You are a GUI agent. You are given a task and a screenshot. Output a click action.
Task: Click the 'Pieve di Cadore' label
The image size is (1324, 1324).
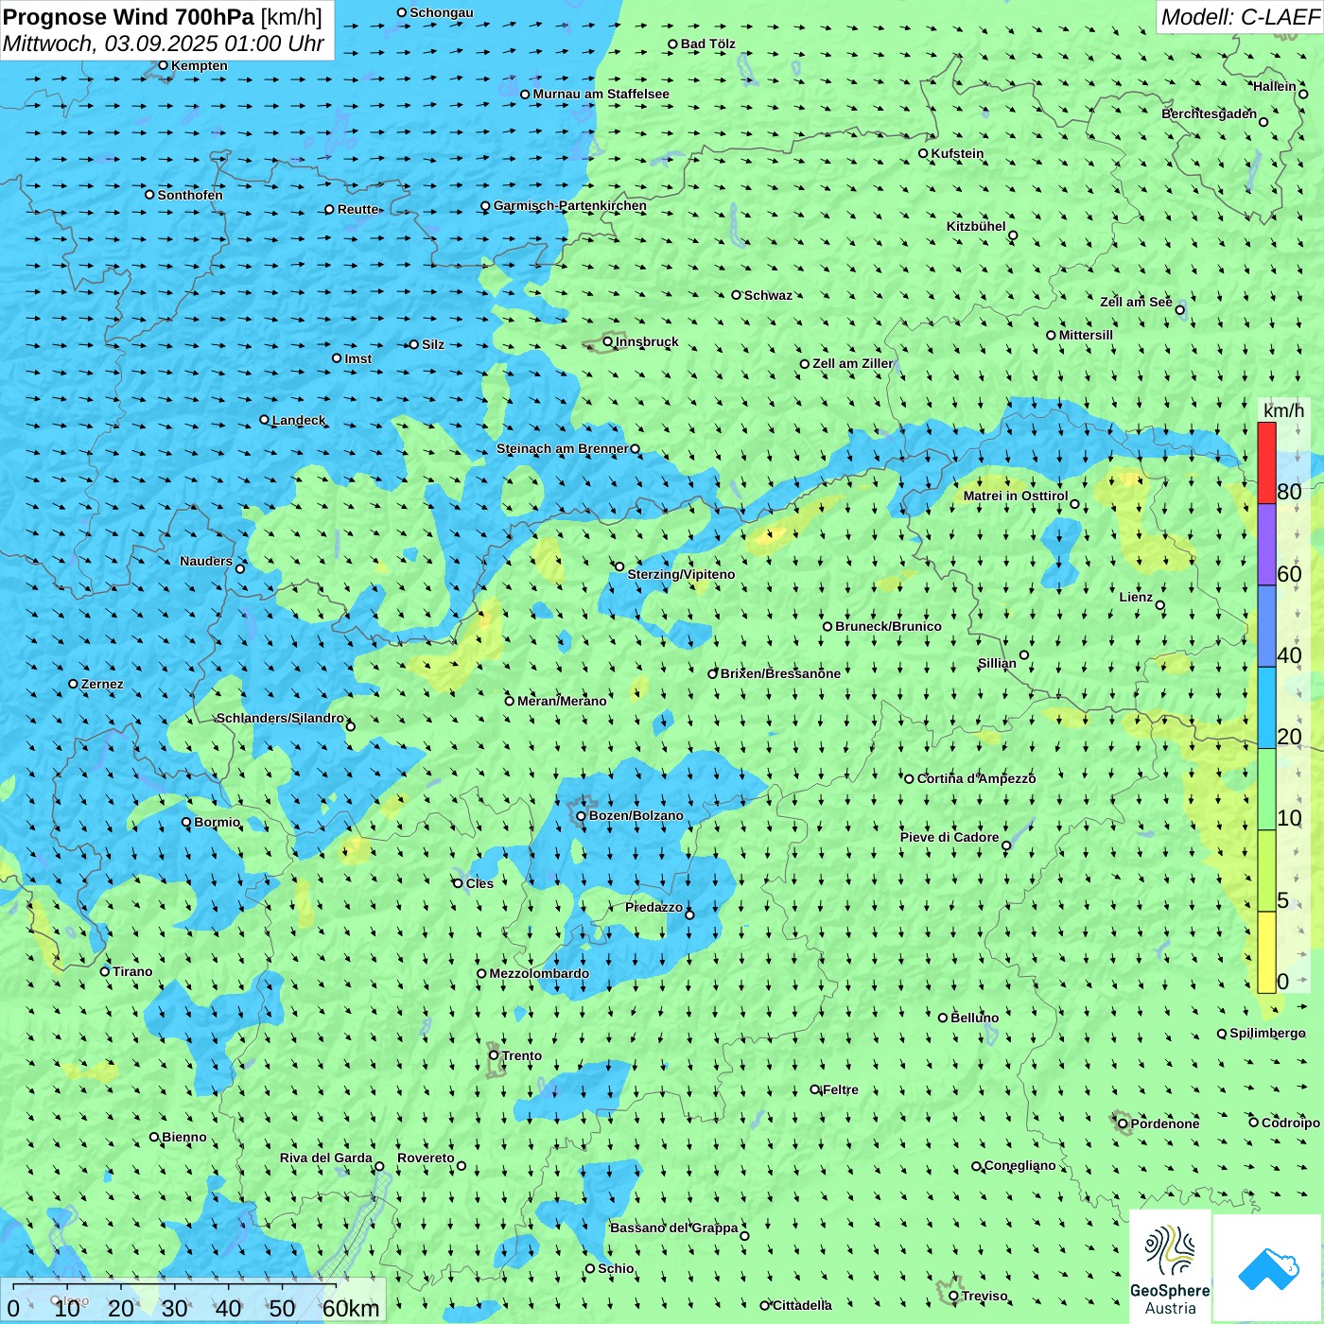(x=949, y=837)
